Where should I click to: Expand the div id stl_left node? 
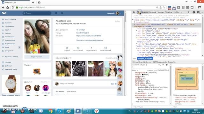[136, 48]
